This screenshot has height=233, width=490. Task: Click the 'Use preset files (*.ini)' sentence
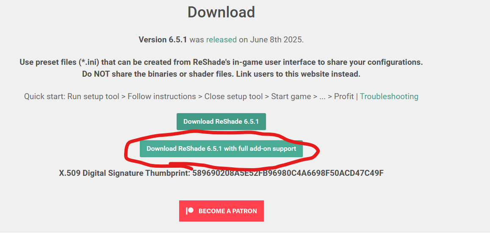[221, 62]
